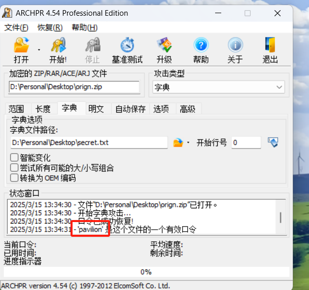Expand the arrow next to 打开
Image resolution: width=309 pixels, height=290 pixels.
coord(39,50)
